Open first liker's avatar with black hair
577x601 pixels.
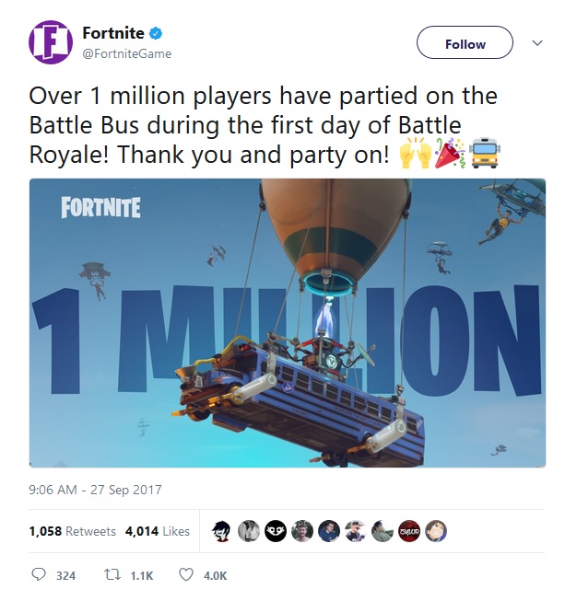(x=222, y=531)
